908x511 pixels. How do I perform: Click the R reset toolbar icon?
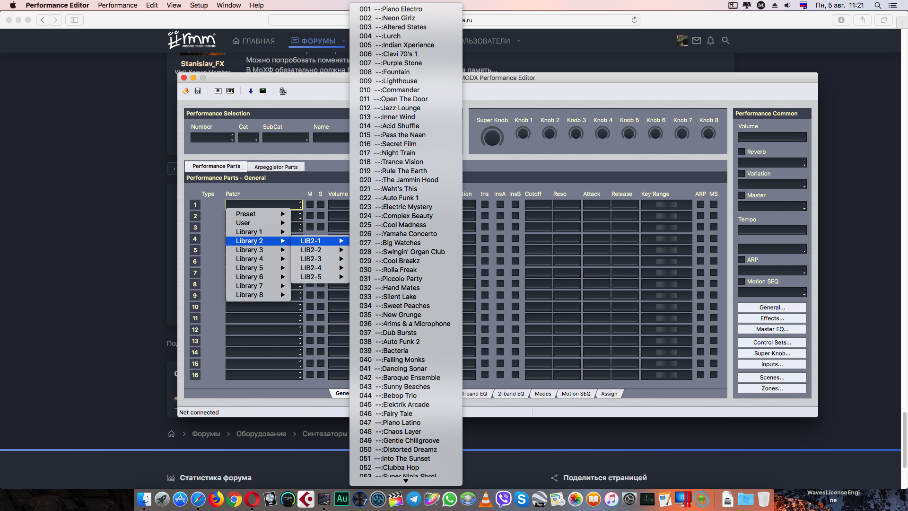coord(218,91)
